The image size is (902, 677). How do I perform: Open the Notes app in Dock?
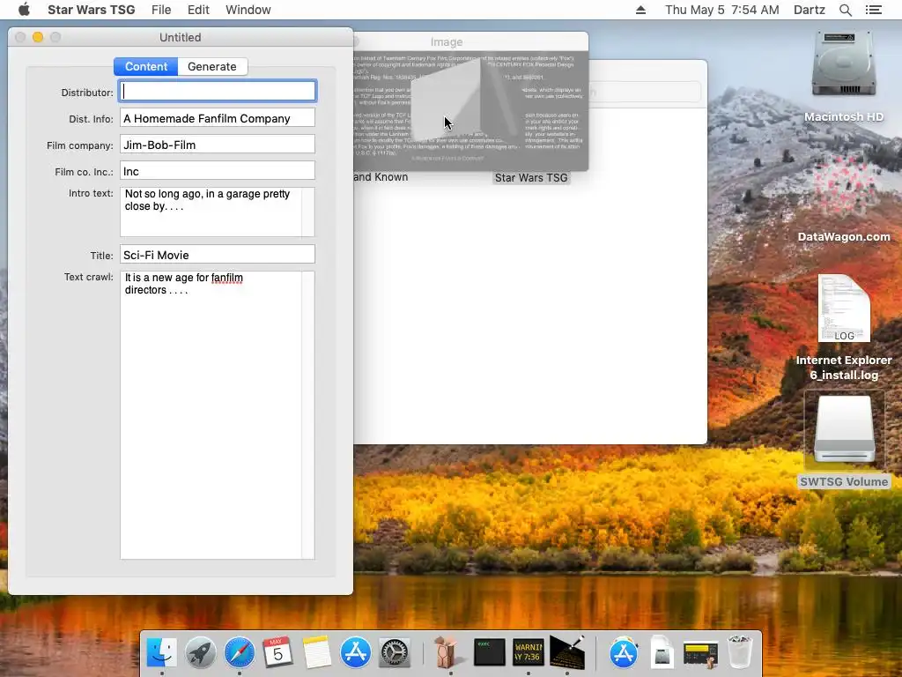[x=316, y=653]
